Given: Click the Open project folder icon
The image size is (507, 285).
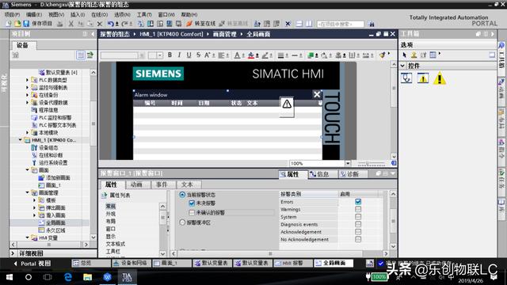Looking at the screenshot, I should click(x=17, y=24).
